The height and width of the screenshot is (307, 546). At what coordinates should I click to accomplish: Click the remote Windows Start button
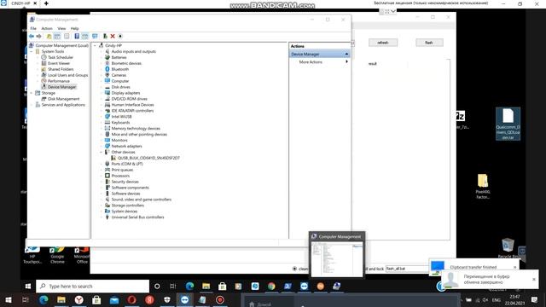coord(28,287)
